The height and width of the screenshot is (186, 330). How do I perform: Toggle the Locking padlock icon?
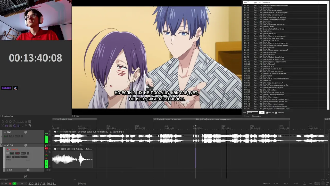click(x=26, y=126)
